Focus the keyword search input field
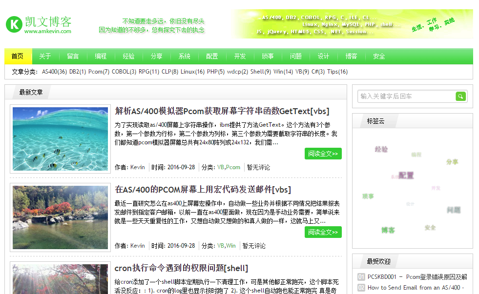Image resolution: width=479 pixels, height=294 pixels. tap(407, 97)
